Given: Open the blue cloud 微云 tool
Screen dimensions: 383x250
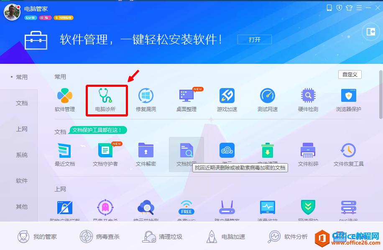Looking at the screenshot, I should (227, 150).
